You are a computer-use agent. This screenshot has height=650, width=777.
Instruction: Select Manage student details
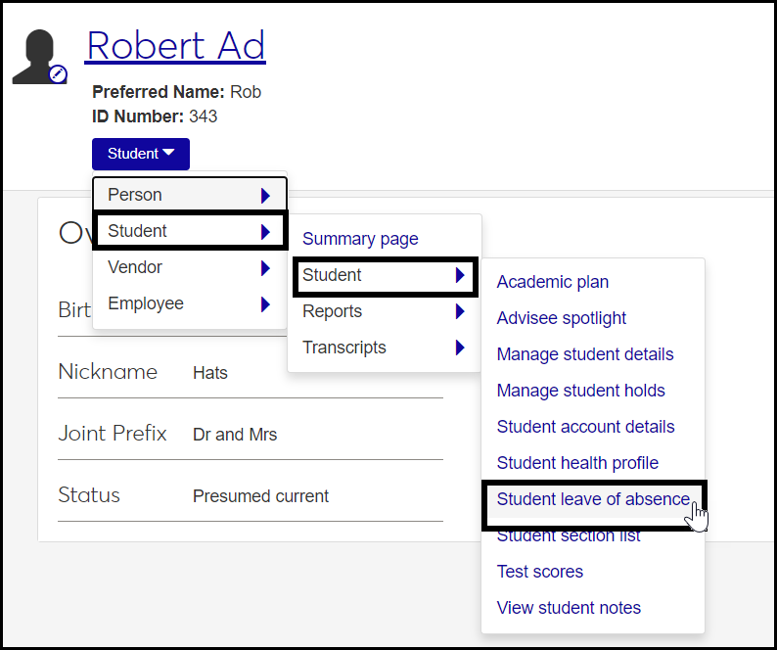pyautogui.click(x=585, y=354)
